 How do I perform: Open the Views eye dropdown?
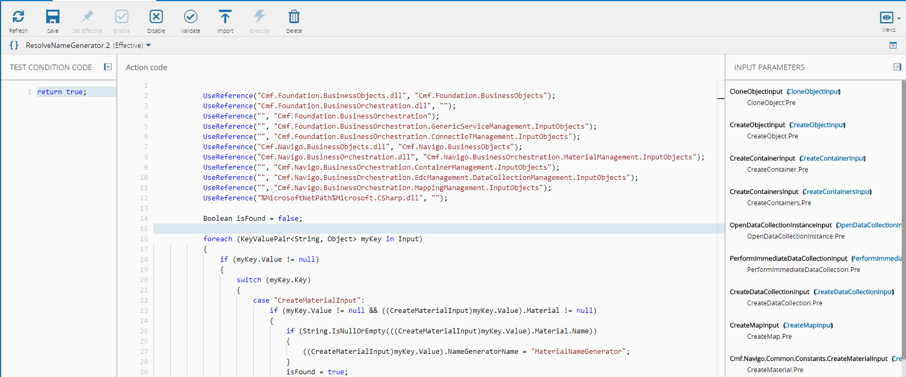(x=889, y=18)
